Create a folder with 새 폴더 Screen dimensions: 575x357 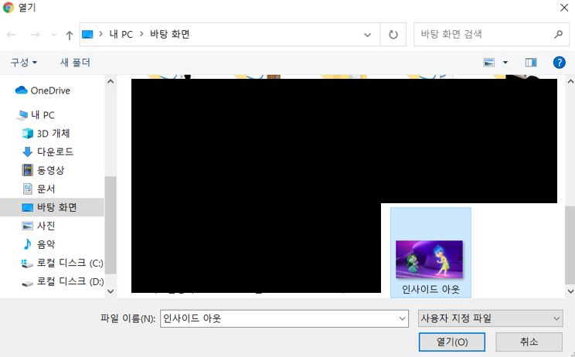75,63
